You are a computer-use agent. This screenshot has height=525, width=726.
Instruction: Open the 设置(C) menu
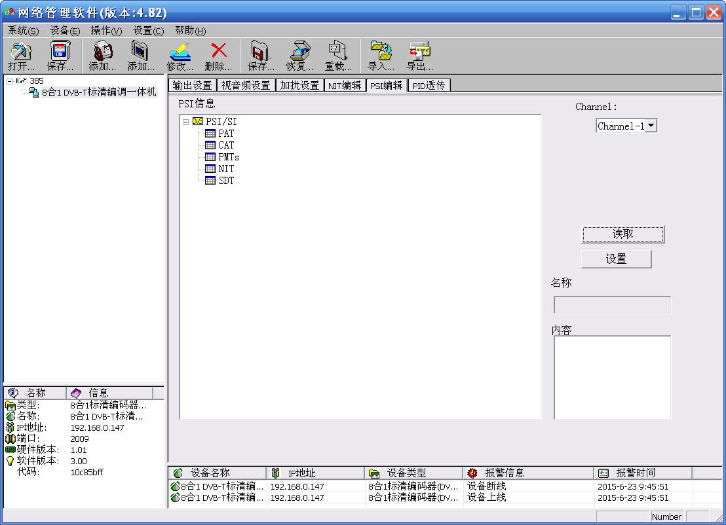(149, 31)
